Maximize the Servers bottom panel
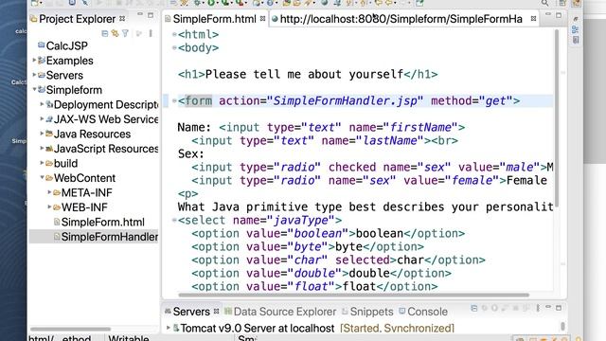Viewport: 606px width, 341px height. [559, 308]
